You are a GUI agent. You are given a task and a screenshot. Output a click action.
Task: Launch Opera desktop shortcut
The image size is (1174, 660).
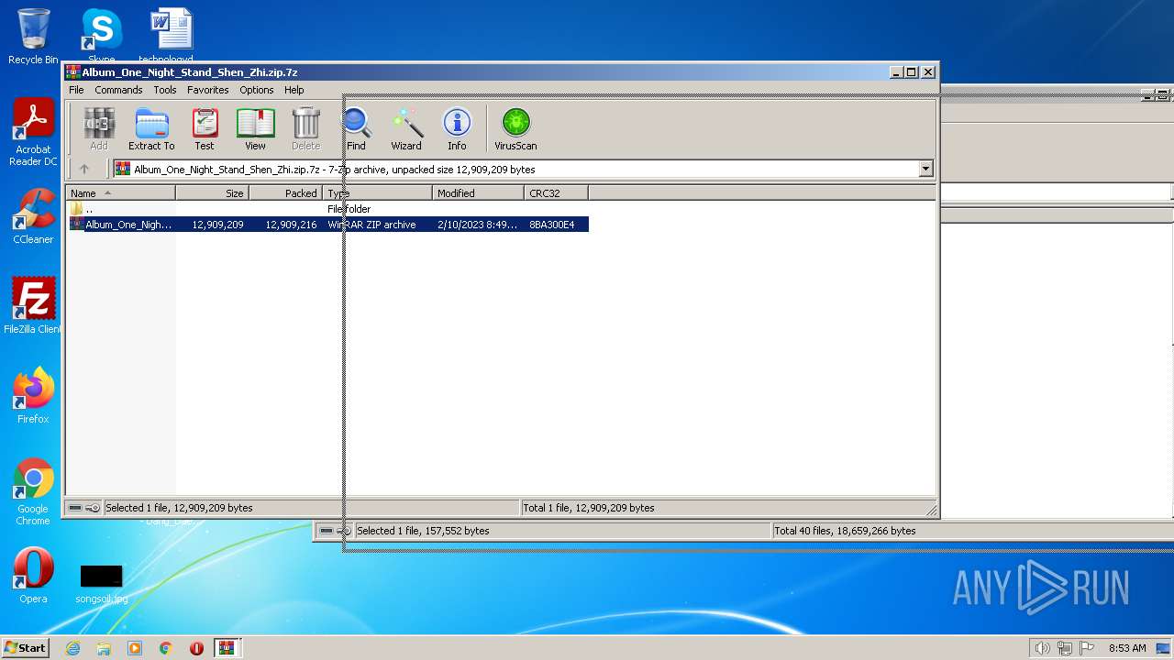coord(33,576)
